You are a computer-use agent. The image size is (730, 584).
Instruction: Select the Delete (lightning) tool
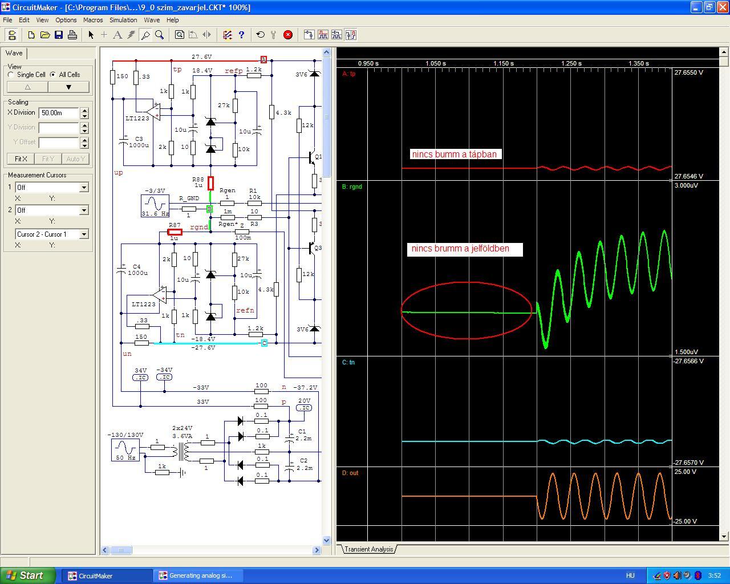coord(132,35)
